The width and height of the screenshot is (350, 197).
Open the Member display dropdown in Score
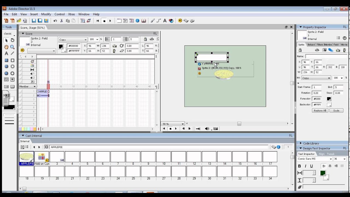pos(27,86)
